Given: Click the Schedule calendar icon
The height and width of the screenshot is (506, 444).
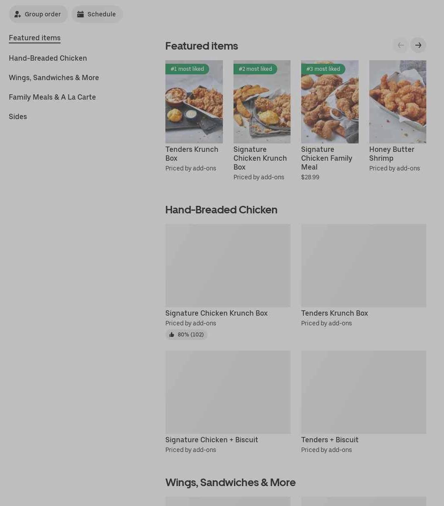Looking at the screenshot, I should (80, 14).
